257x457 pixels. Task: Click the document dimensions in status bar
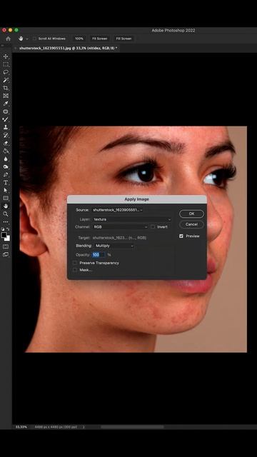pos(56,427)
